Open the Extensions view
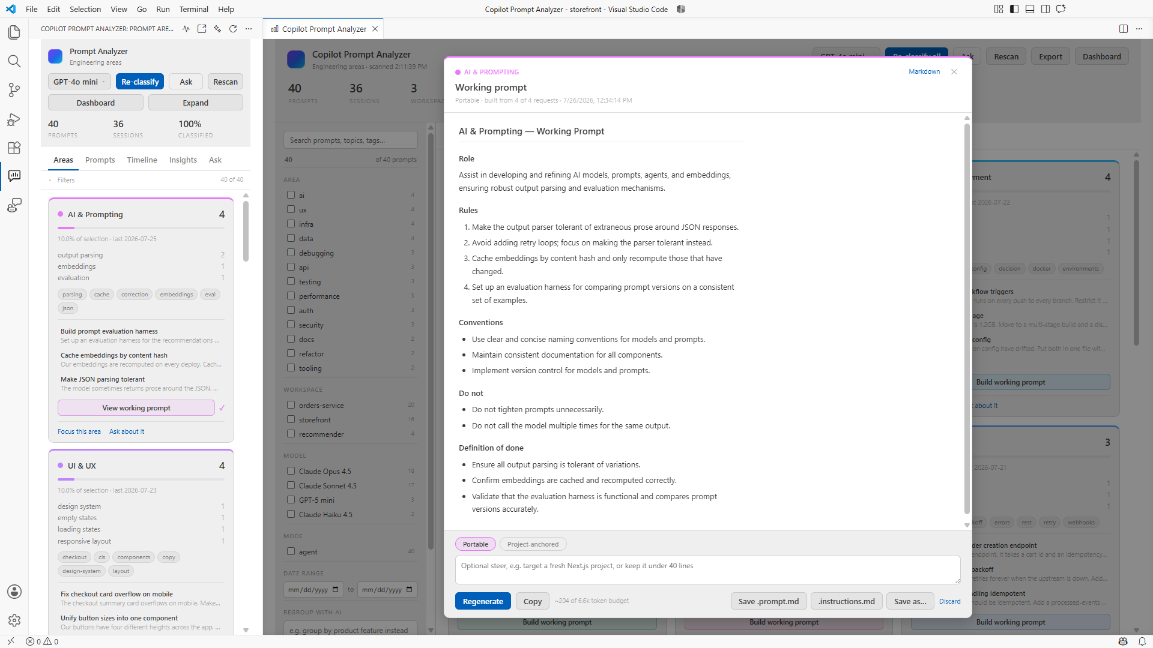Image resolution: width=1153 pixels, height=648 pixels. (14, 148)
